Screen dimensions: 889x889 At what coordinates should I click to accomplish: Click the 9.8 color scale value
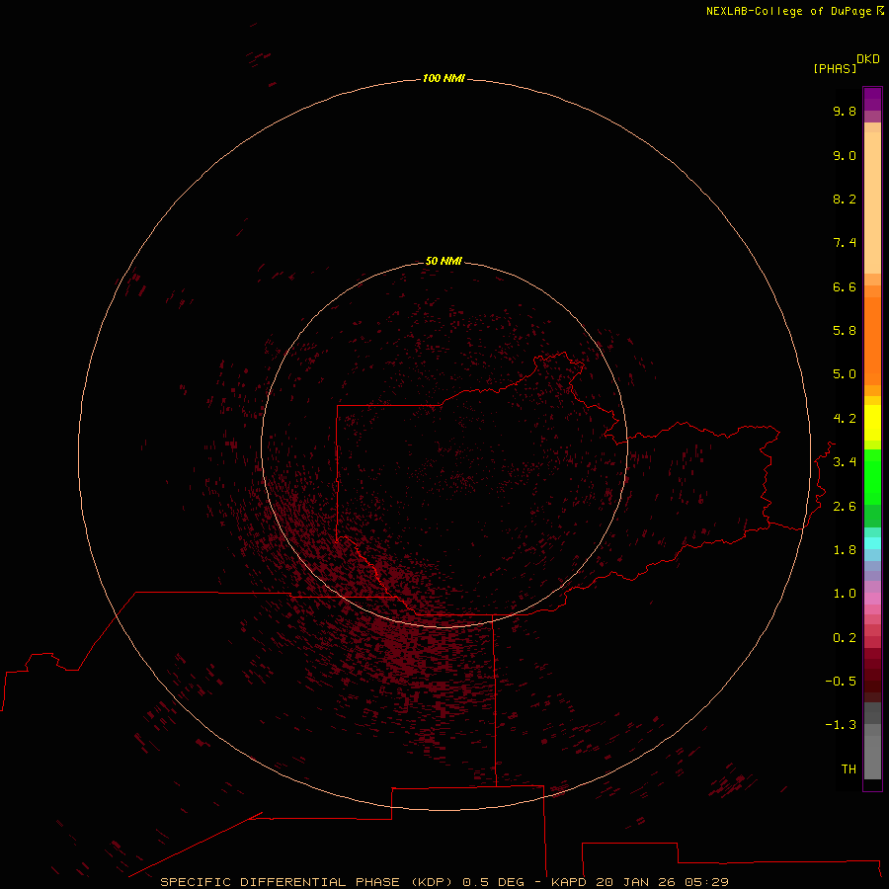[x=845, y=111]
